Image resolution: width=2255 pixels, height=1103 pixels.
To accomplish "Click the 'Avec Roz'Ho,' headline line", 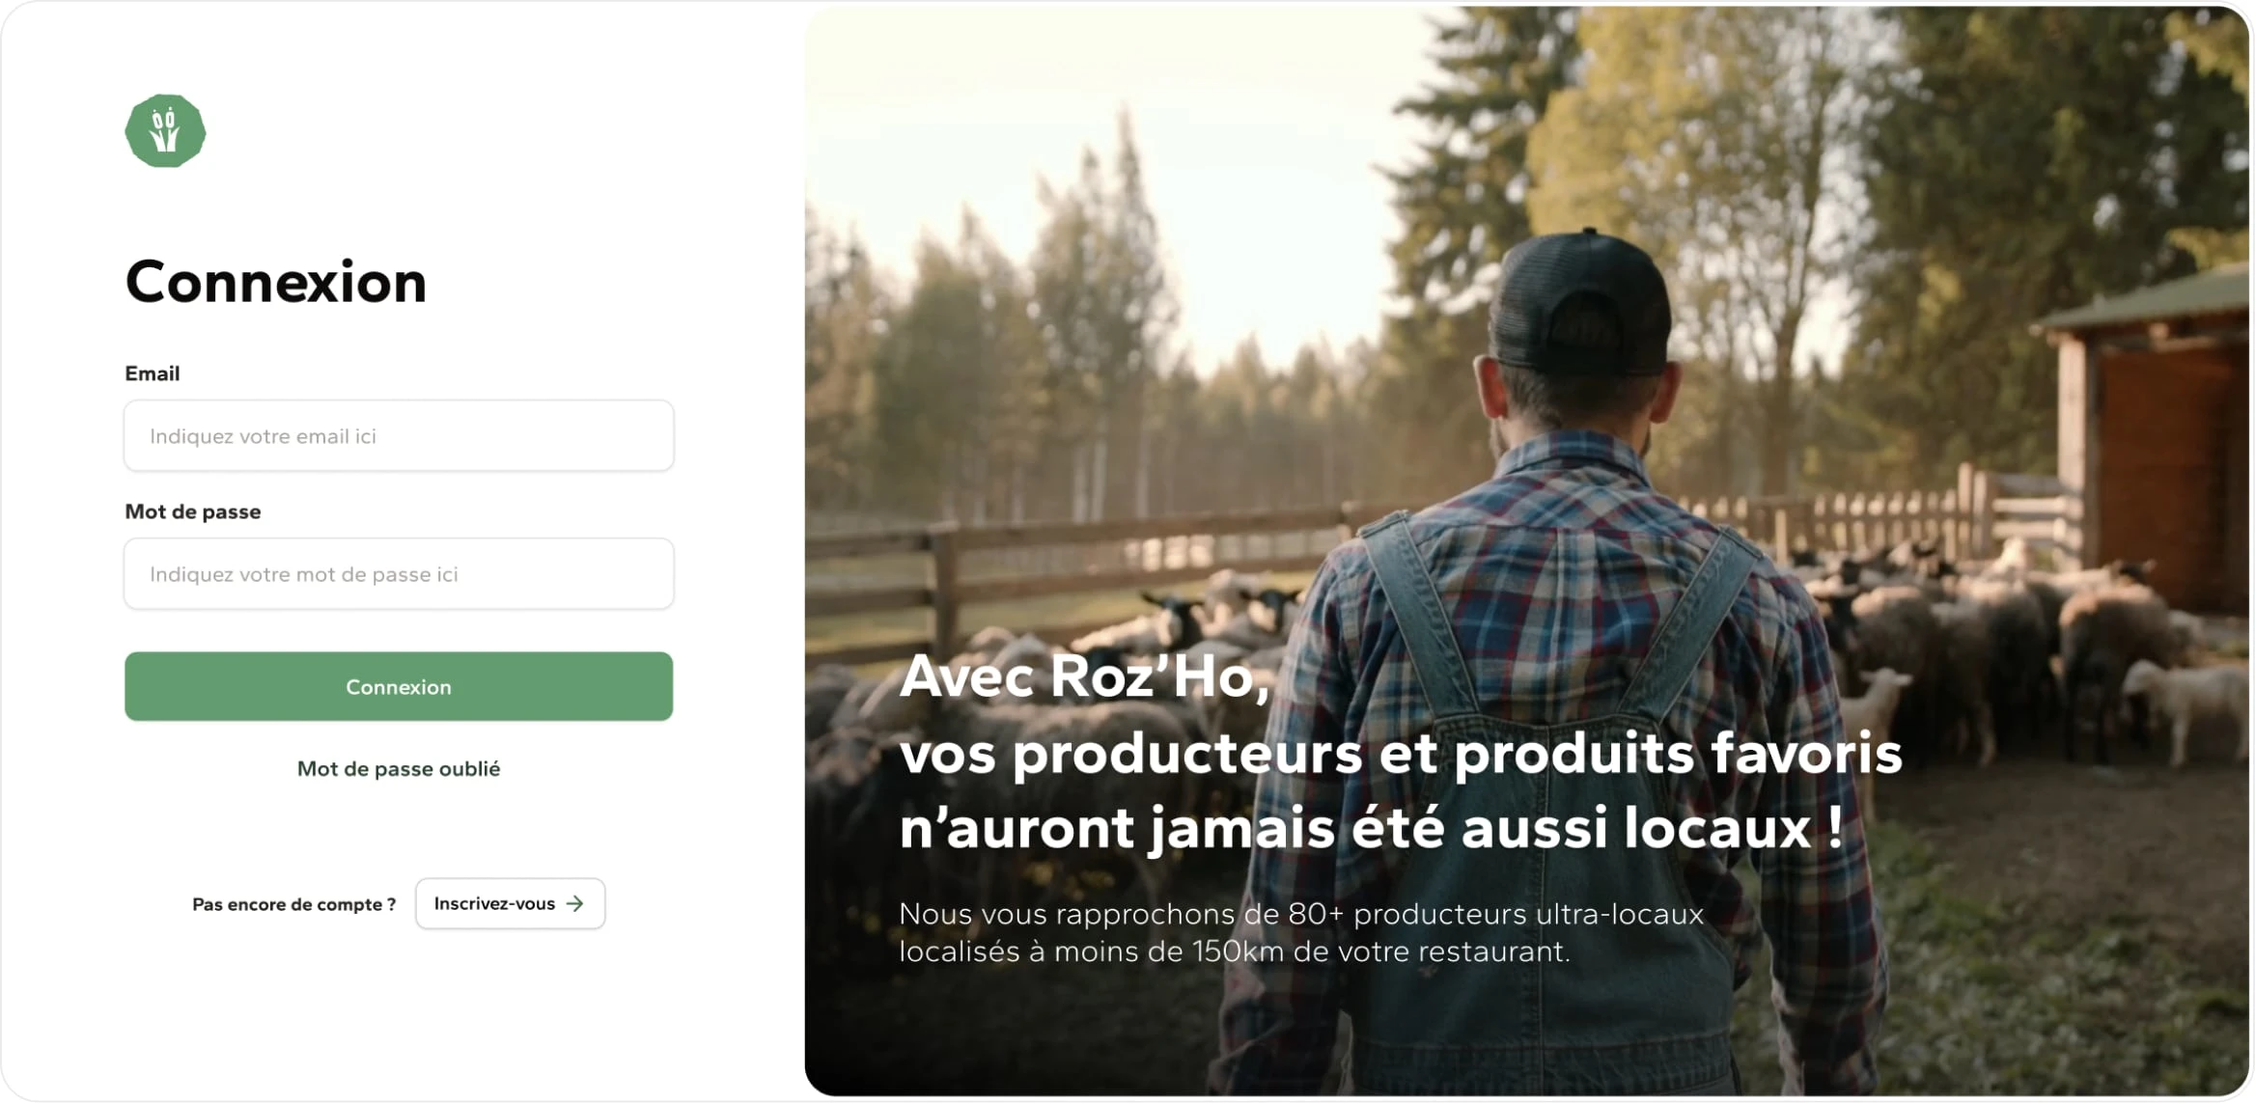I will click(1084, 676).
